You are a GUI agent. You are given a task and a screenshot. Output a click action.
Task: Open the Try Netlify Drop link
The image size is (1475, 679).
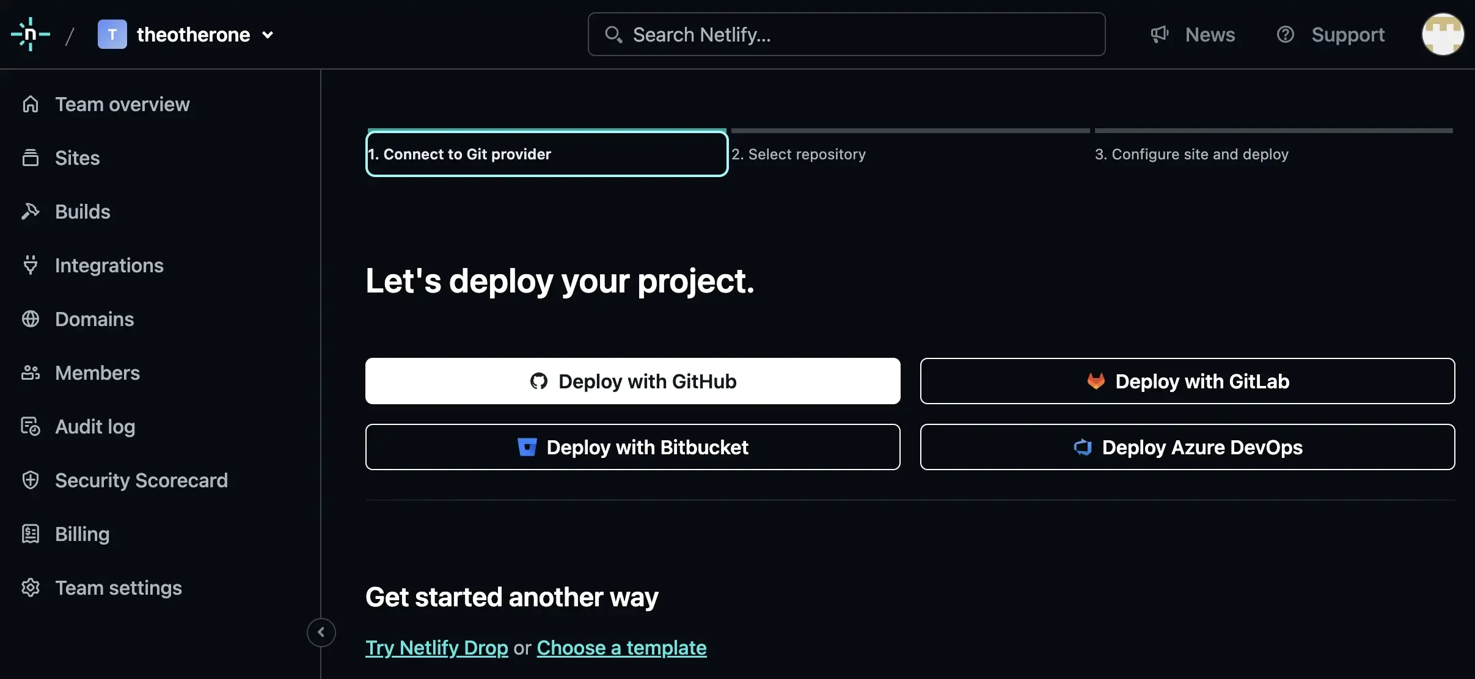[436, 647]
